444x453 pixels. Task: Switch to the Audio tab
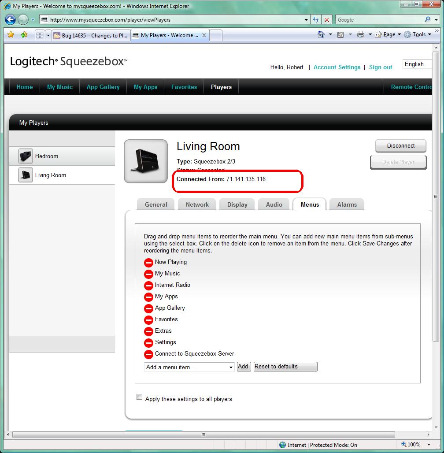point(274,204)
